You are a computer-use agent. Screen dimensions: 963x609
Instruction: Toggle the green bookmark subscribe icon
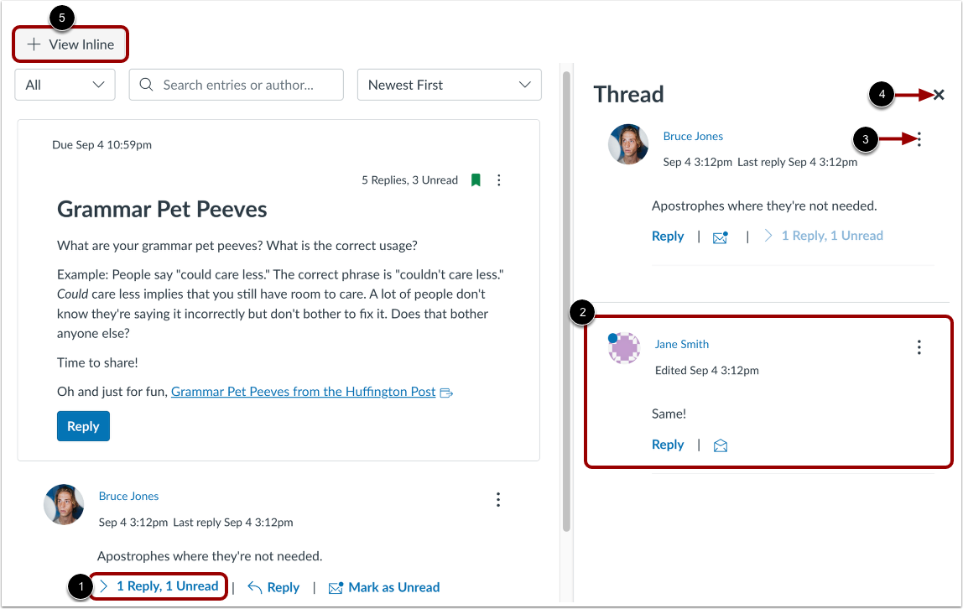pos(476,180)
